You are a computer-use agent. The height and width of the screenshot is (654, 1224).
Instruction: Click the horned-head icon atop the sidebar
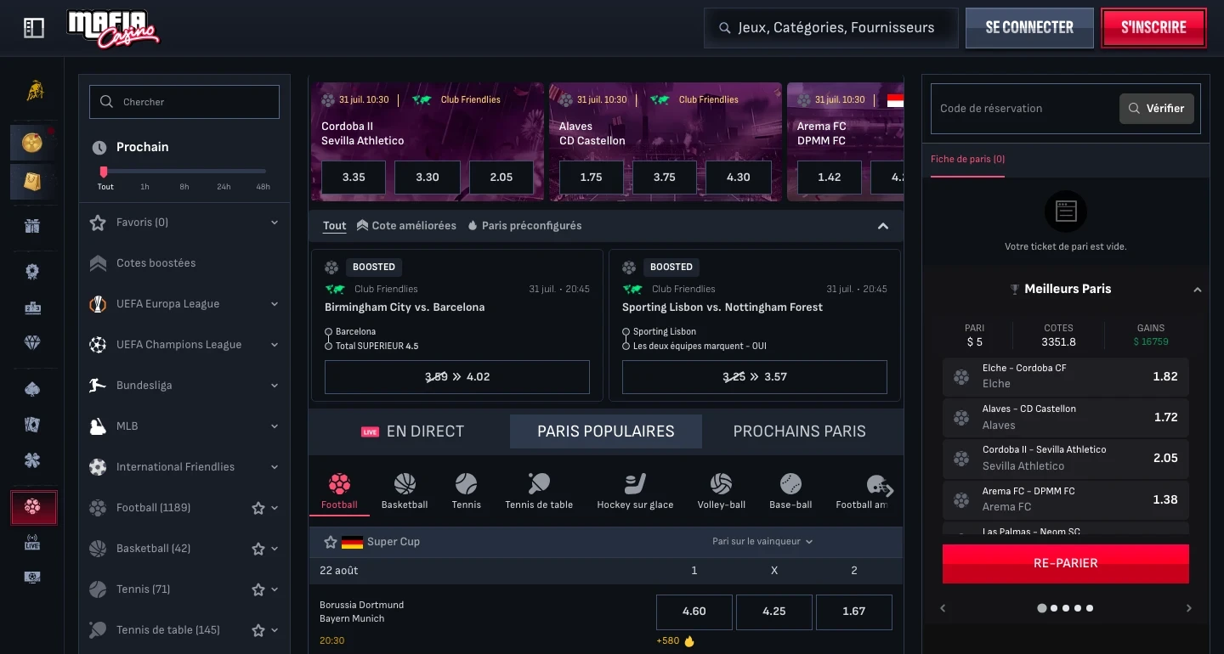click(x=34, y=90)
